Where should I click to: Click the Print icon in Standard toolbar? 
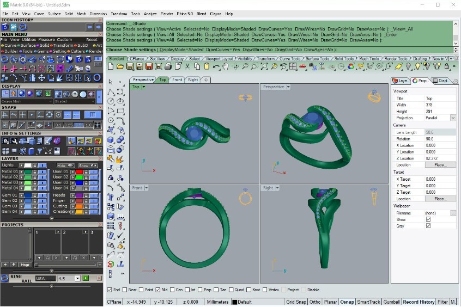point(168,66)
